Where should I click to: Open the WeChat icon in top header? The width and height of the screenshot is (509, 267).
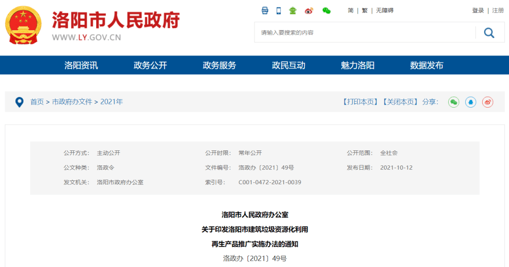tap(326, 10)
